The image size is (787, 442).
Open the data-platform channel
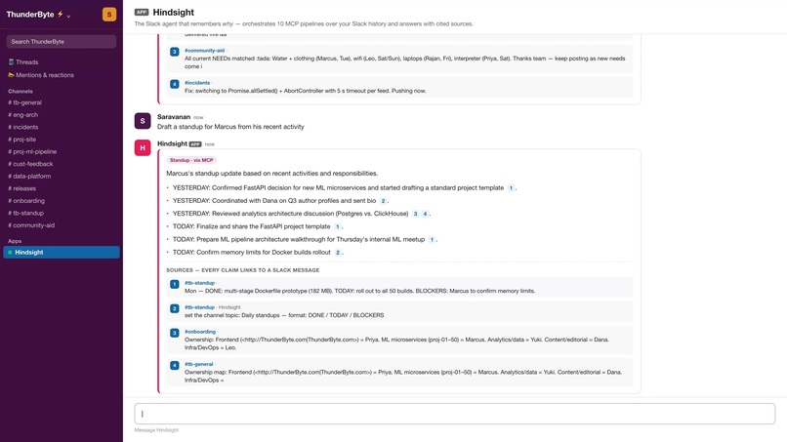(x=29, y=176)
